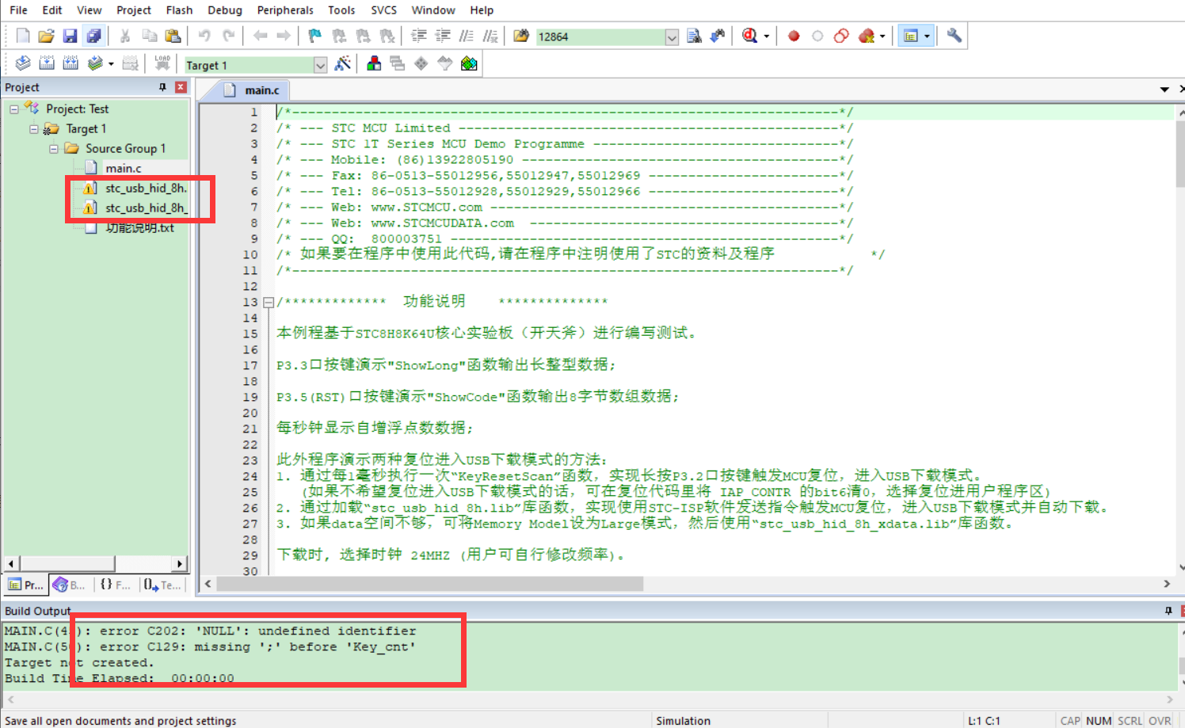Open editor tab list dropdown arrow
1185x728 pixels.
[1164, 90]
